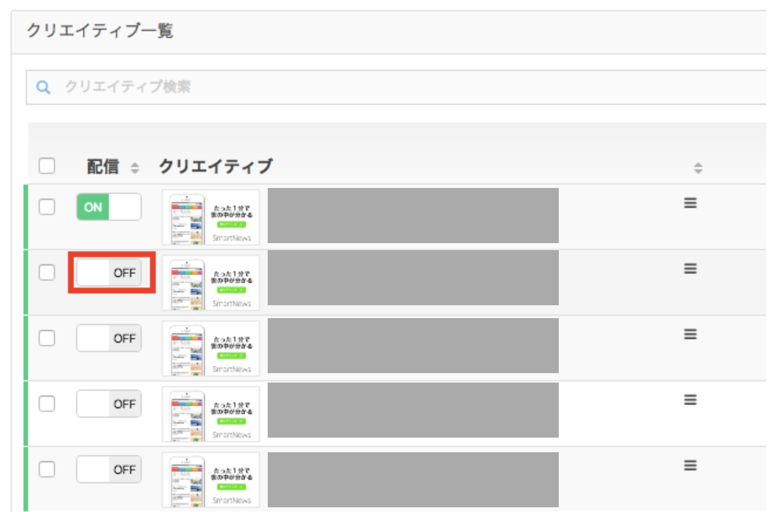Viewport: 772px width, 512px height.
Task: Turn off the ON delivery toggle
Action: tap(109, 207)
